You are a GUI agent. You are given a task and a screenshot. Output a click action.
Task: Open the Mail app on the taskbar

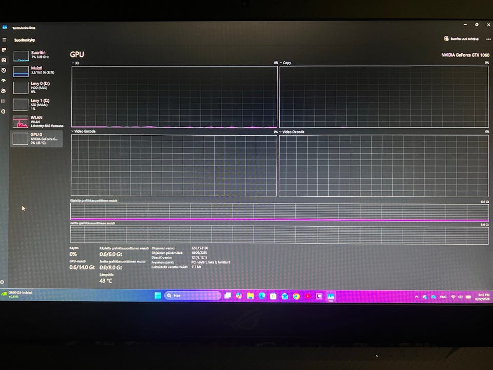285,296
